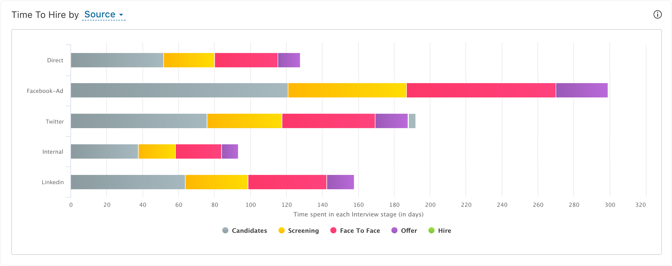Click the green Hire legend dot

[x=432, y=230]
